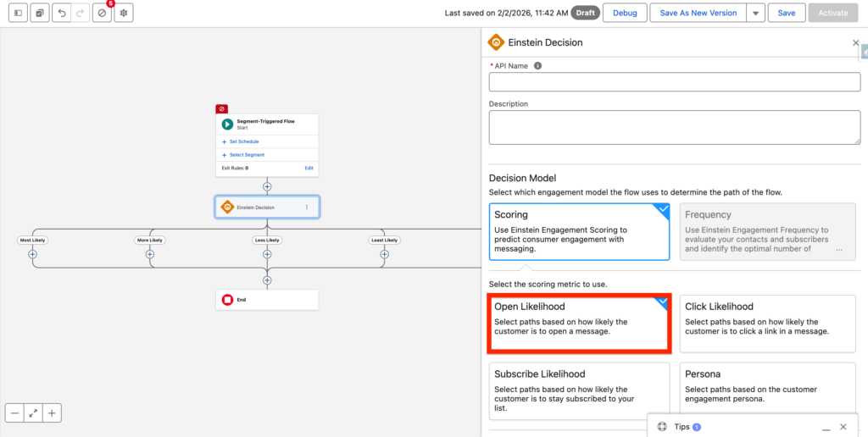Viewport: 868px width, 437px height.
Task: Open Einstein Decision element three-dot menu
Action: click(307, 207)
